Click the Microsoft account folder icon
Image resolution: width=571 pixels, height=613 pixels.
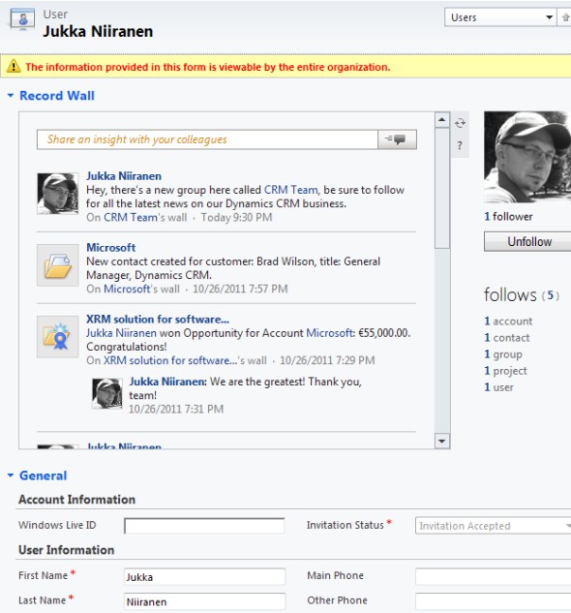coord(57,265)
